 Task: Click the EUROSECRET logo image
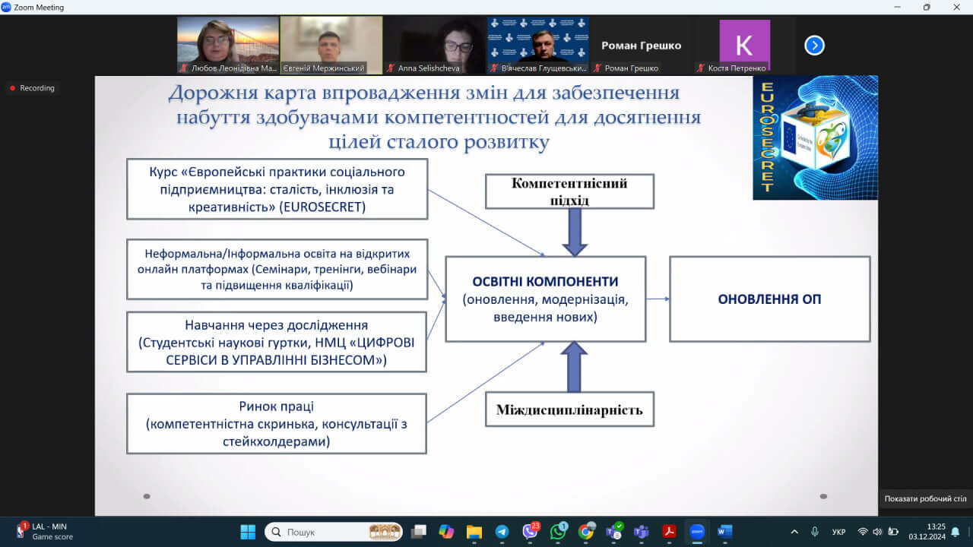pos(815,138)
